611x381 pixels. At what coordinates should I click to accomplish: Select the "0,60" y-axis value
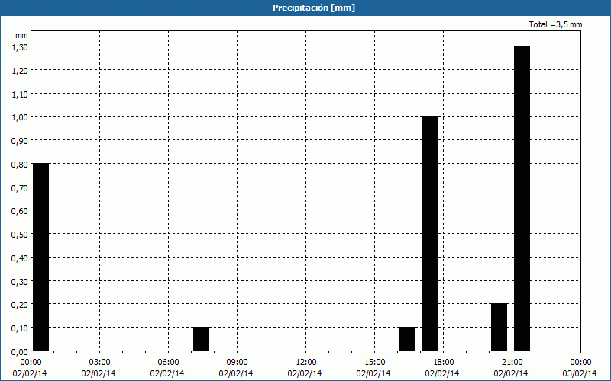click(20, 211)
